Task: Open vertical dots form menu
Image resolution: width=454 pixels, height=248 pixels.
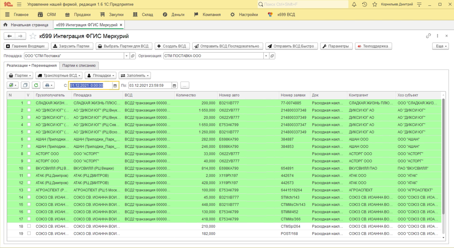Action: click(438, 36)
